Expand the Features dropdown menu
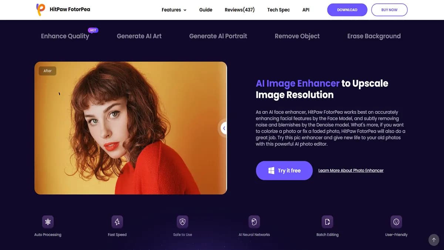The width and height of the screenshot is (444, 250). [174, 10]
